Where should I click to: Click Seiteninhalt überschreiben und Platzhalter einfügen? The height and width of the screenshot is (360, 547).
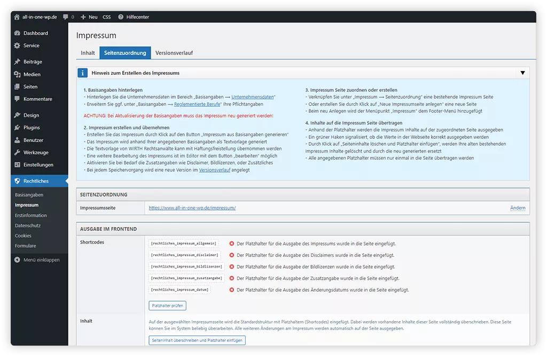tap(197, 340)
